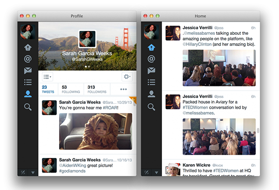
Task: Open the list view dropdown on profile
Action: (x=47, y=77)
